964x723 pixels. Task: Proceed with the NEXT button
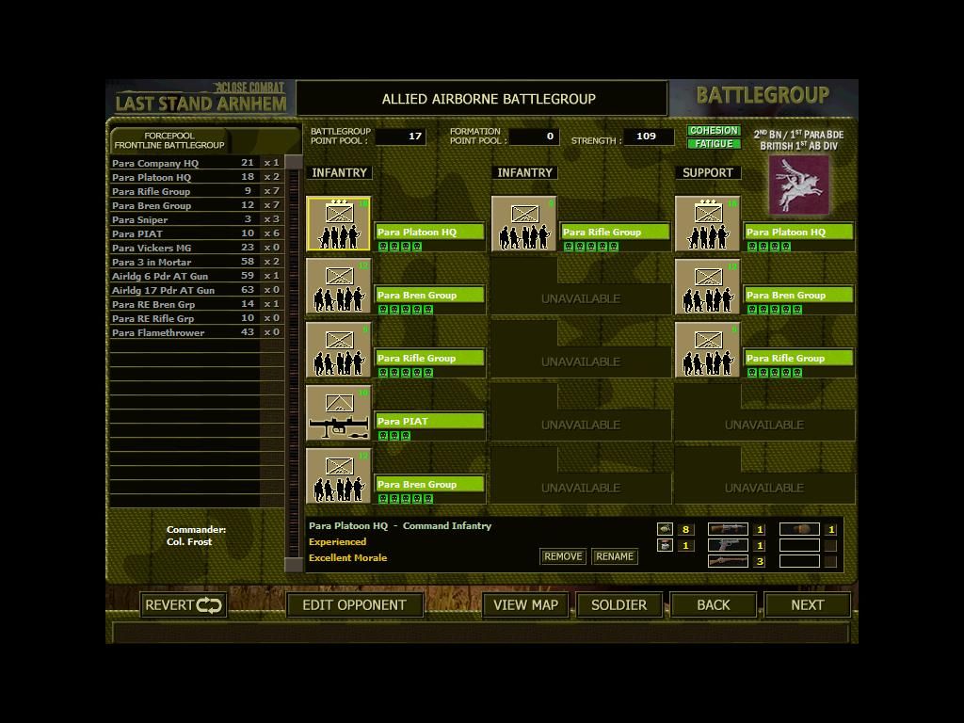coord(807,605)
